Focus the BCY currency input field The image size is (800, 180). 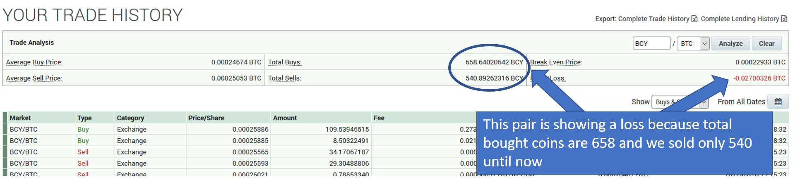pyautogui.click(x=651, y=43)
